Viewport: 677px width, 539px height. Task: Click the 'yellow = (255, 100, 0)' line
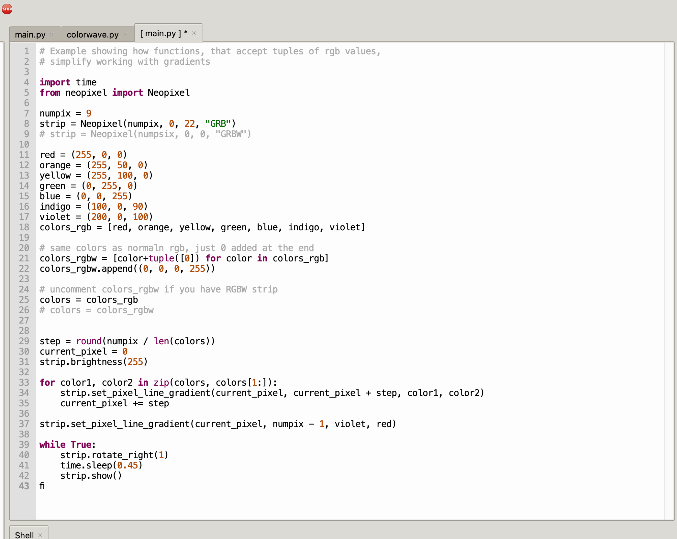96,175
